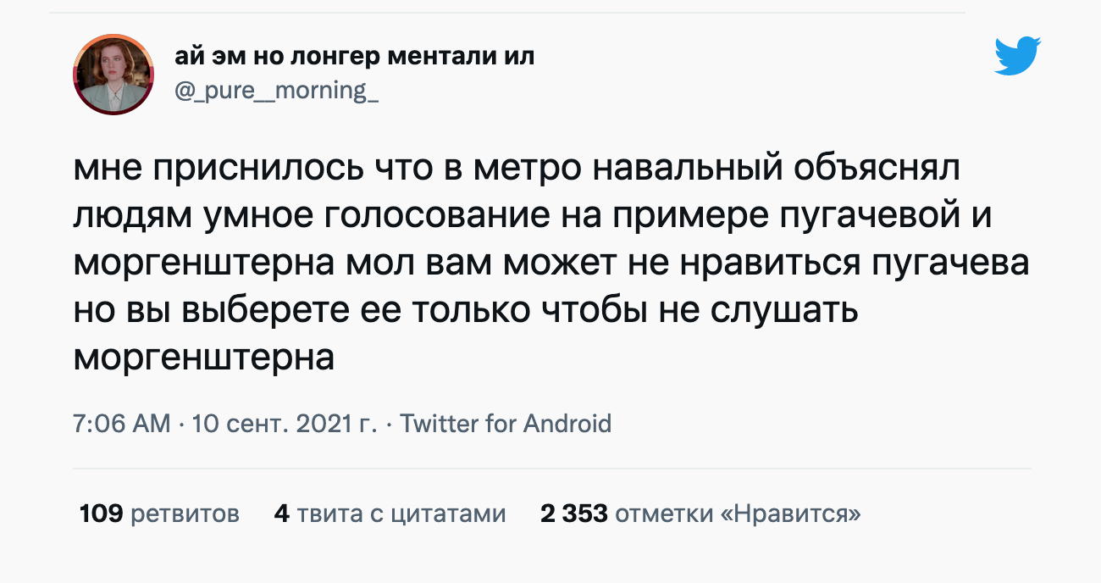
Task: Open the Twitter for Android source link
Action: 505,423
